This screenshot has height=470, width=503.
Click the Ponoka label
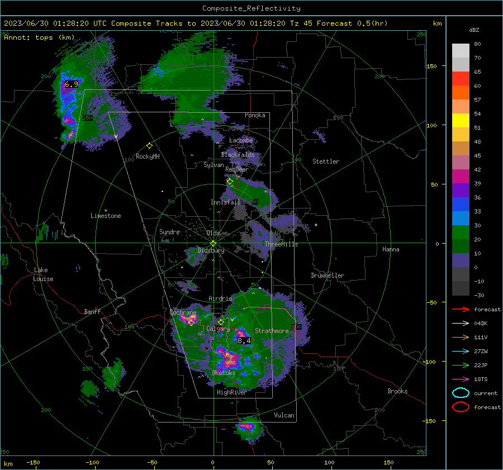pos(255,115)
